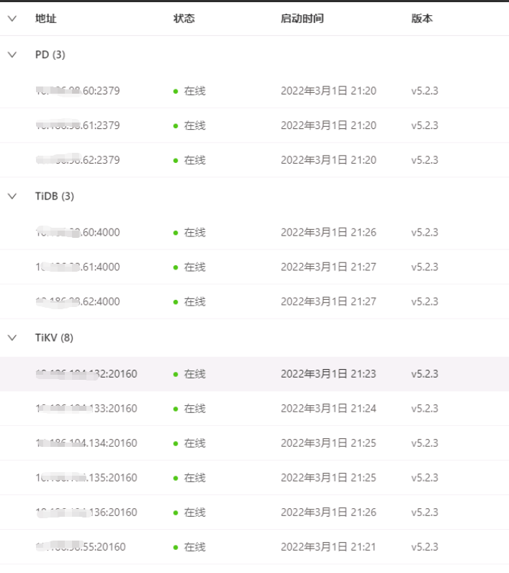Collapse the TiKV (8) group chevron
This screenshot has height=573, width=509.
coord(12,337)
